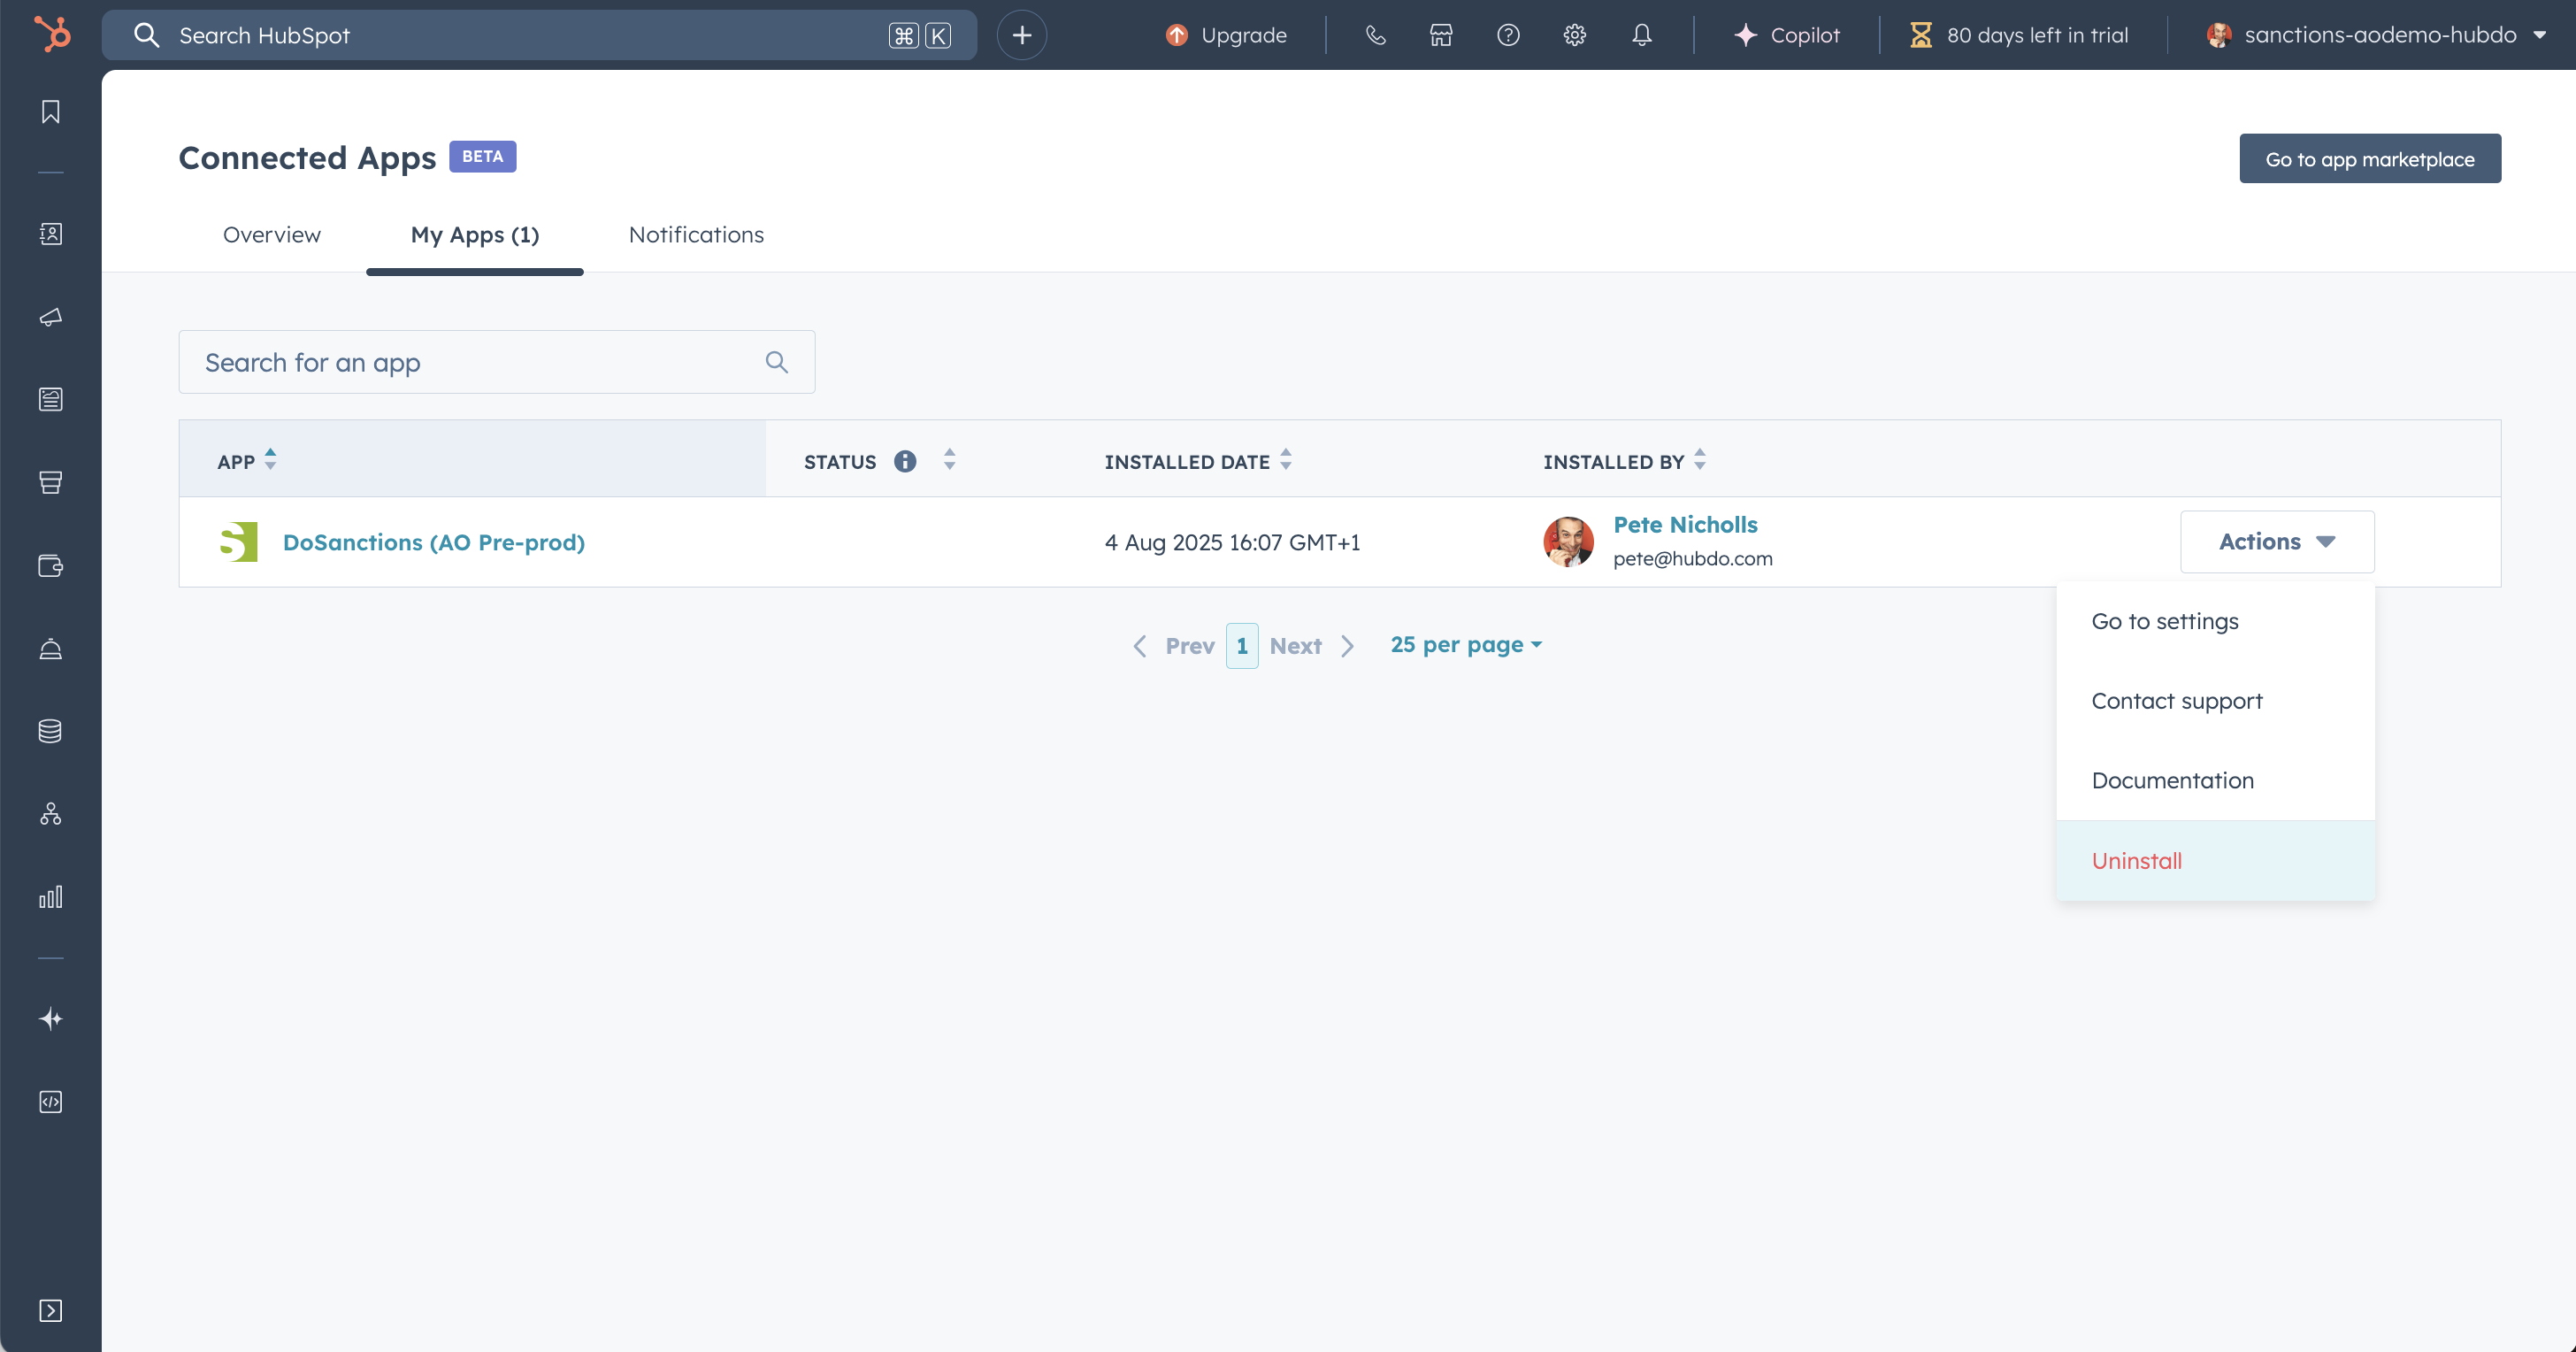The image size is (2576, 1352).
Task: Open the Breeze AI sparkle sidebar icon
Action: (51, 1019)
